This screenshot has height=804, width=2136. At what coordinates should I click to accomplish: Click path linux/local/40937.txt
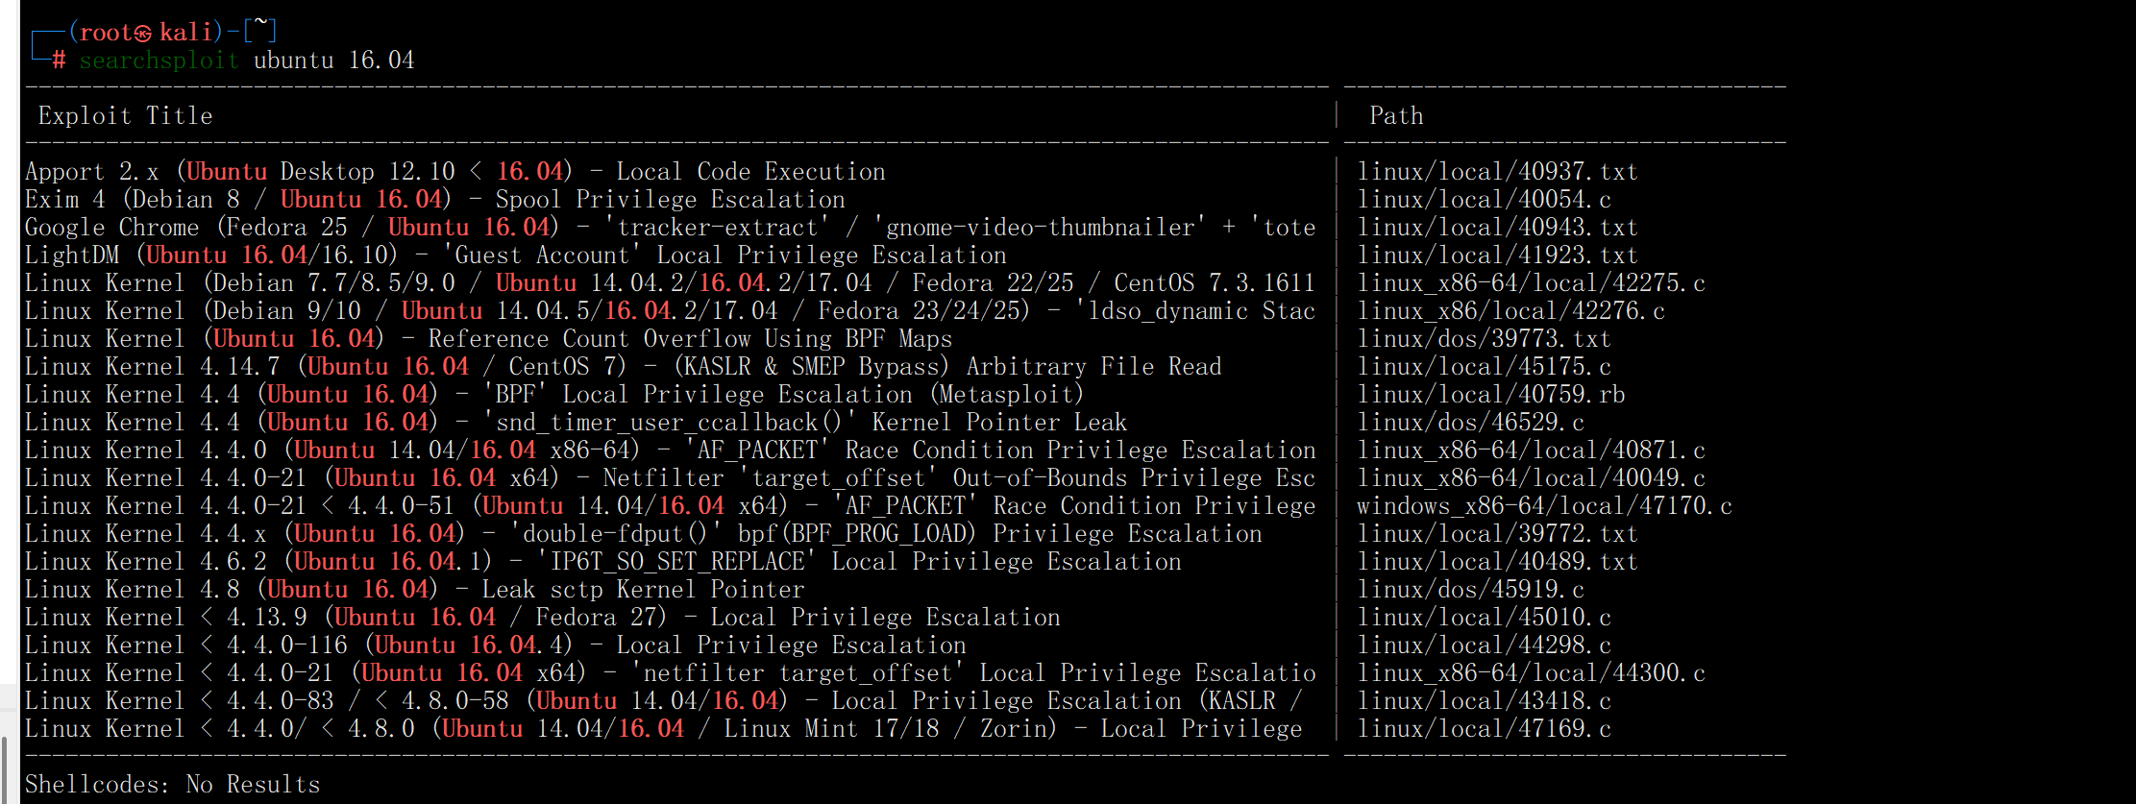tap(1497, 172)
